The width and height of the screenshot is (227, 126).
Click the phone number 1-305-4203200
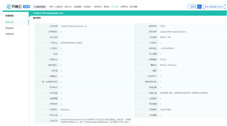[167, 48]
